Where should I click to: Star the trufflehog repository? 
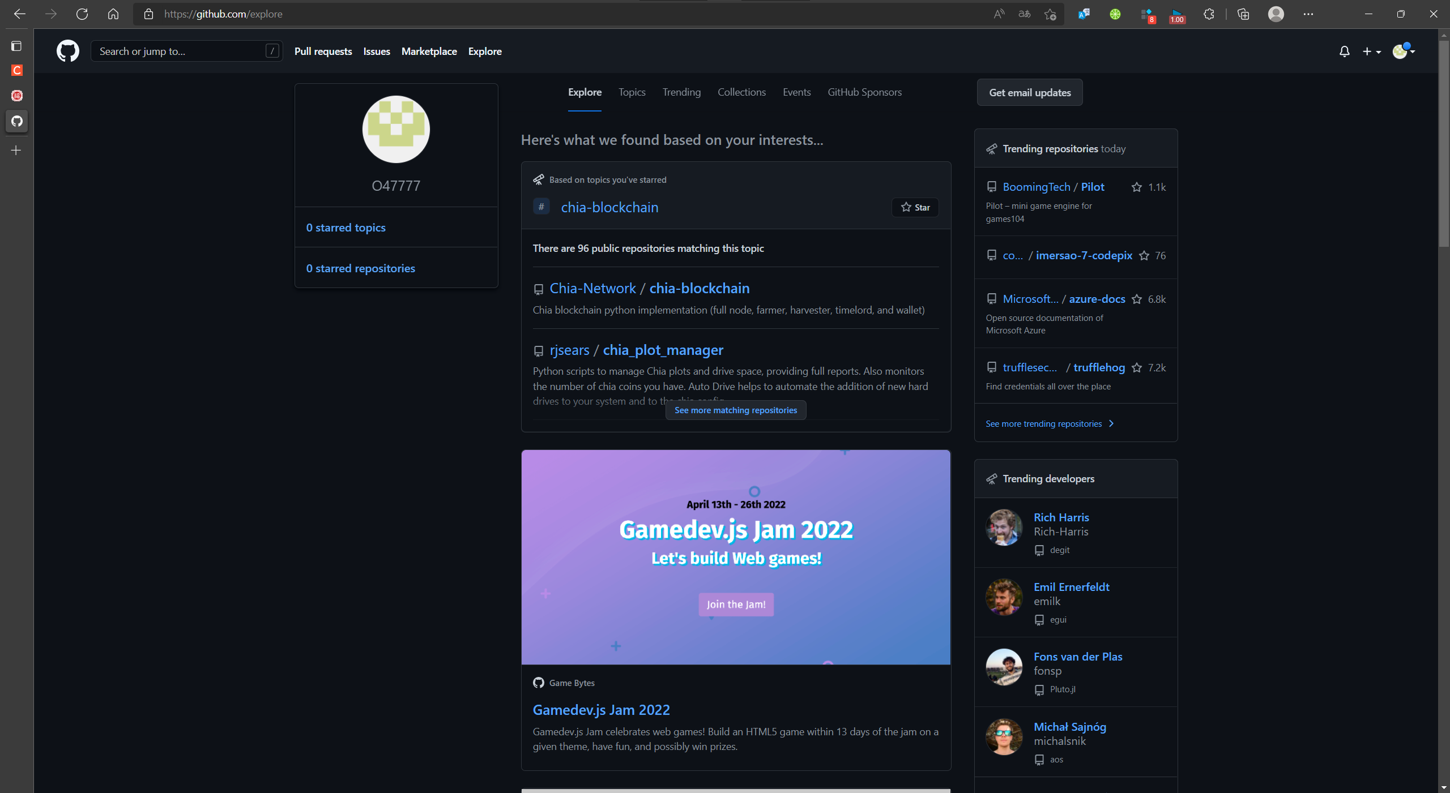pos(1136,368)
